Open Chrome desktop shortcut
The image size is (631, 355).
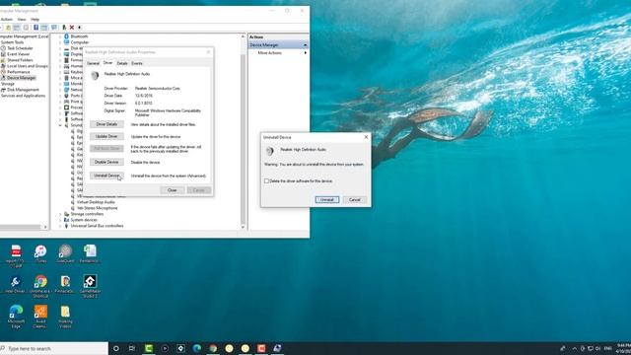pos(40,286)
